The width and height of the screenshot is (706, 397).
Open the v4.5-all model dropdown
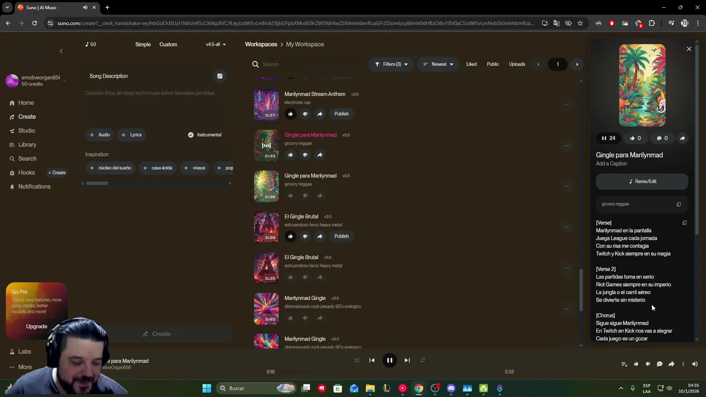[216, 44]
